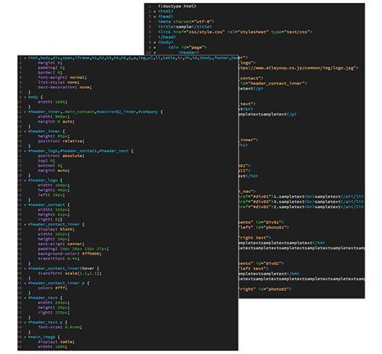Click the href="#div03" 3.sampletext line
The image size is (382, 354).
(301, 202)
